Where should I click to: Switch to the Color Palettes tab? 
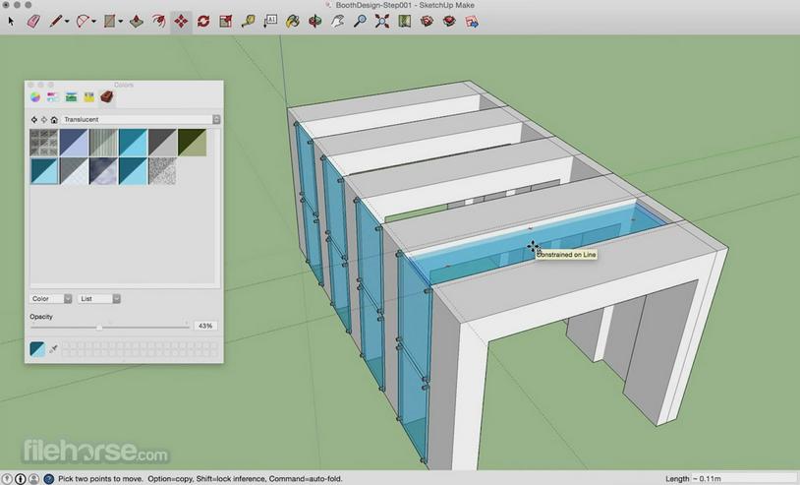pyautogui.click(x=71, y=97)
